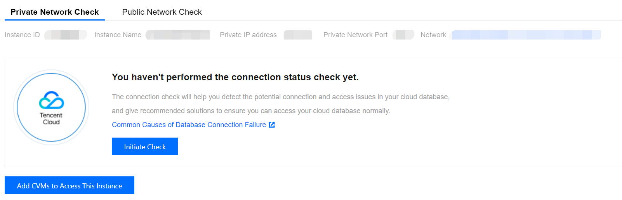
Task: Click the description line starting "The connection check"
Action: (x=280, y=97)
